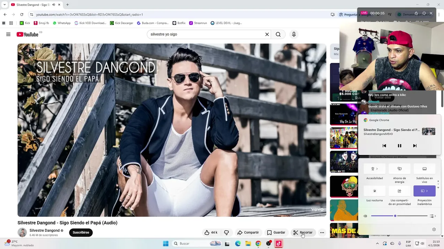Save video with Guardar button
This screenshot has width=444, height=249.
[x=276, y=232]
